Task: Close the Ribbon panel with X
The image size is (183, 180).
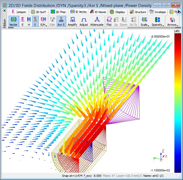Action: pyautogui.click(x=4, y=10)
